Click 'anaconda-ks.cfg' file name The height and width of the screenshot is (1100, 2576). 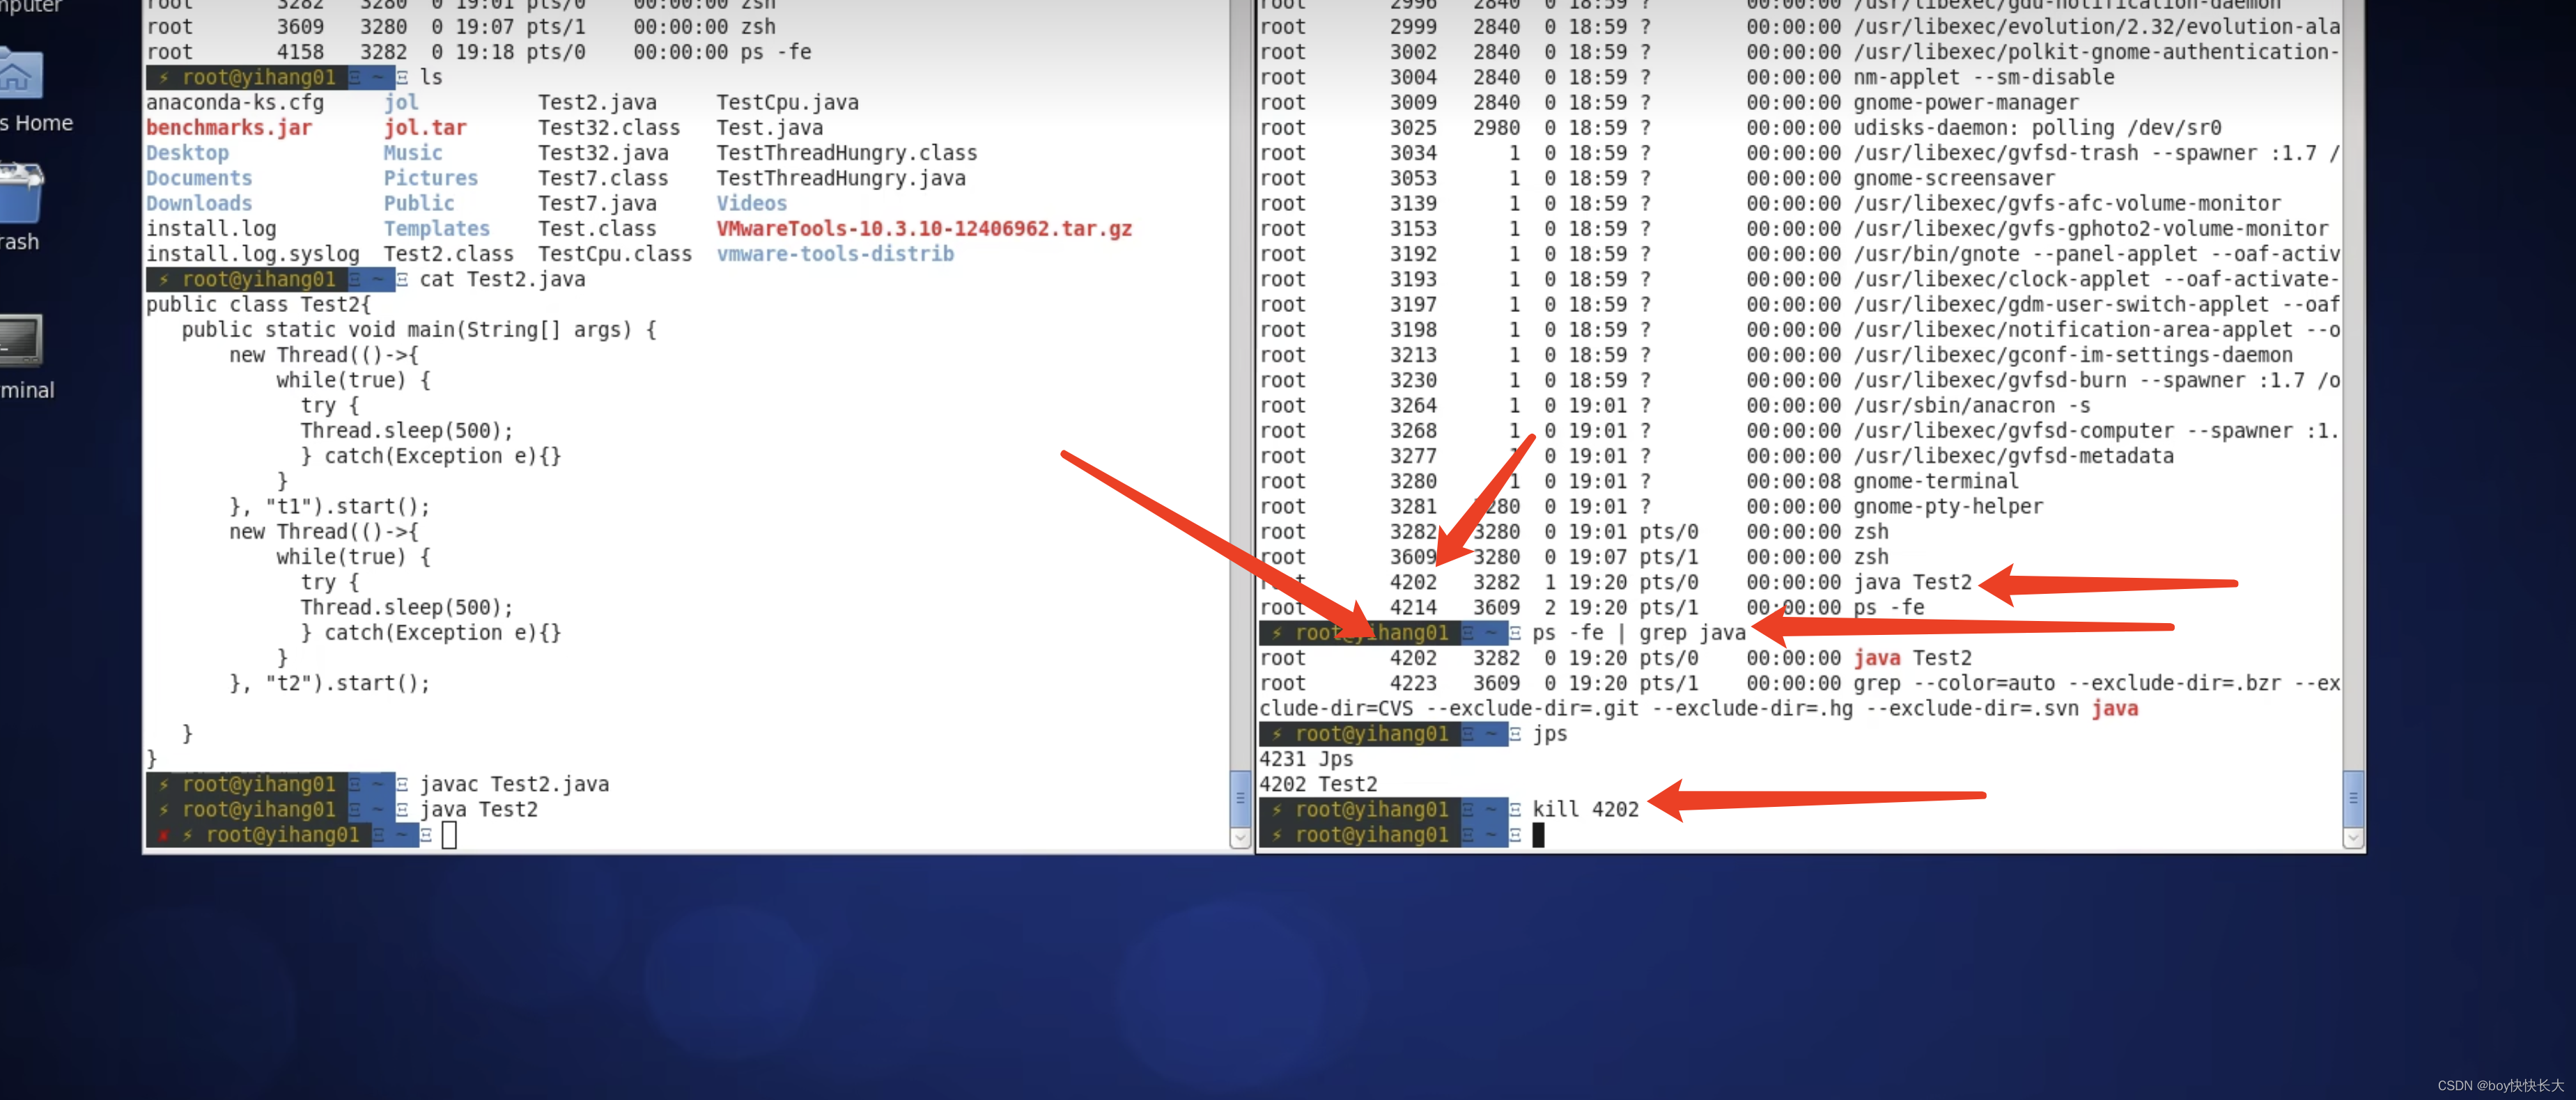(235, 102)
